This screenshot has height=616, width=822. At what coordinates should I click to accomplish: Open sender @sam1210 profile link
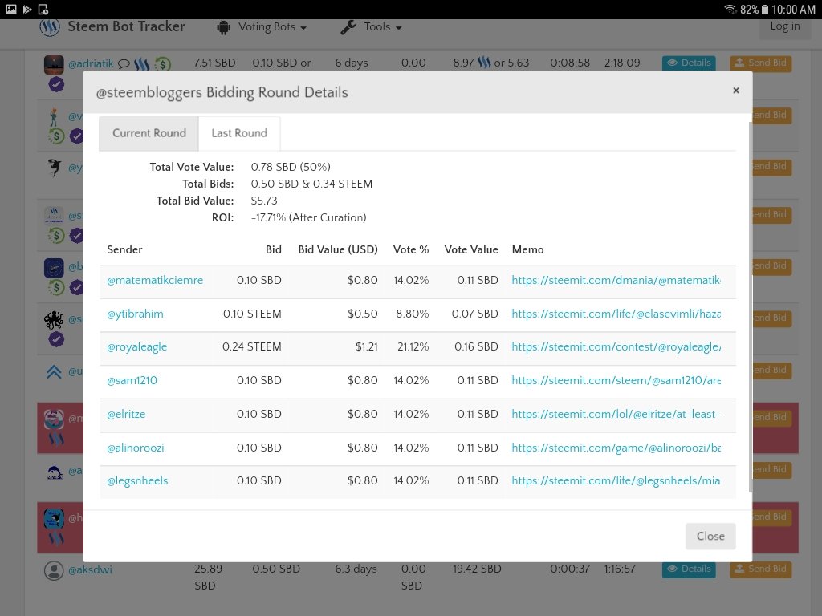pyautogui.click(x=132, y=380)
